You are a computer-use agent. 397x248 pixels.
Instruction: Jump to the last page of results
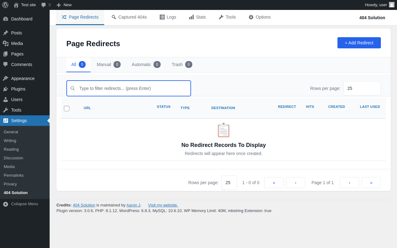coord(371,183)
